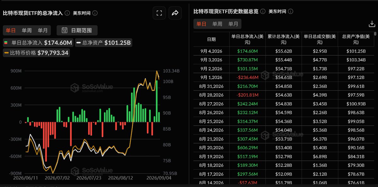
Task: Select the 单日 tab above the chart
Action: pos(11,30)
